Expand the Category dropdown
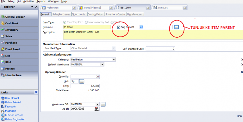Image resolution: width=243 pixels, height=122 pixels. point(114,60)
